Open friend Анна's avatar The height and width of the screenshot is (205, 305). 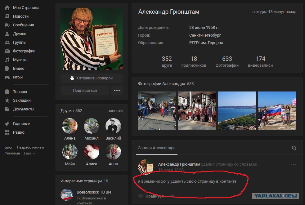click(113, 152)
